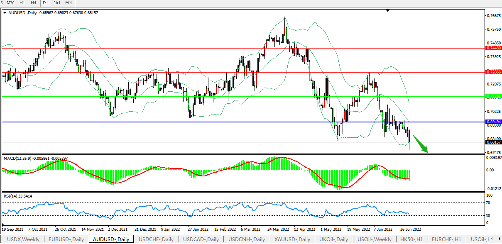Click the red 0.74480 price level label
The width and height of the screenshot is (502, 244).
(x=493, y=48)
